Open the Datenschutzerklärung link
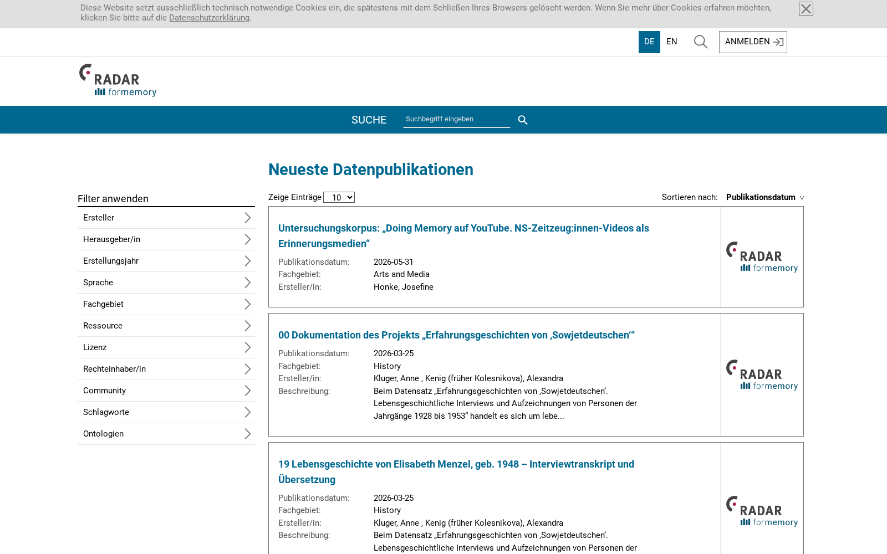Screen dimensions: 887x554 click(x=209, y=18)
